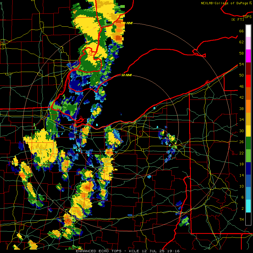
Task: Click the dark orange legend swatch
Action: [248, 93]
